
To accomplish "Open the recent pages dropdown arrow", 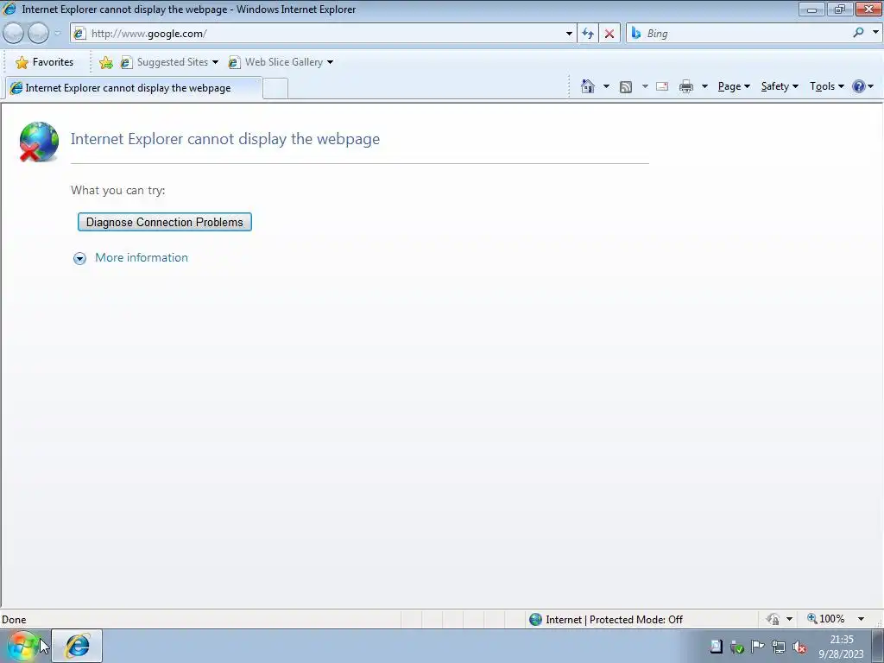I will click(x=57, y=34).
